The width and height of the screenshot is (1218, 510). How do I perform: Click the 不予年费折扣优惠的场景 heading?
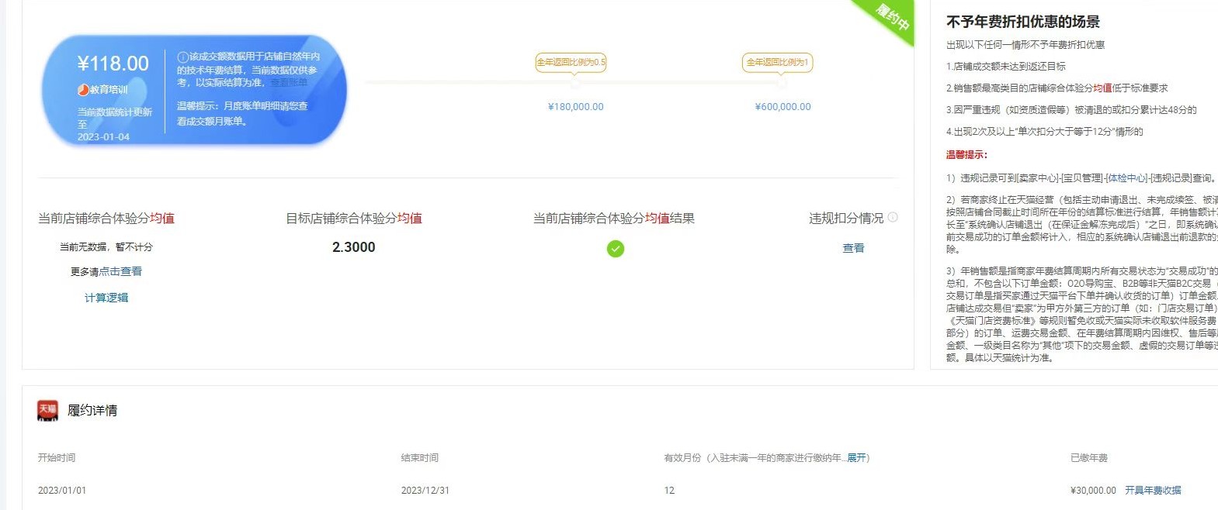(x=1023, y=22)
